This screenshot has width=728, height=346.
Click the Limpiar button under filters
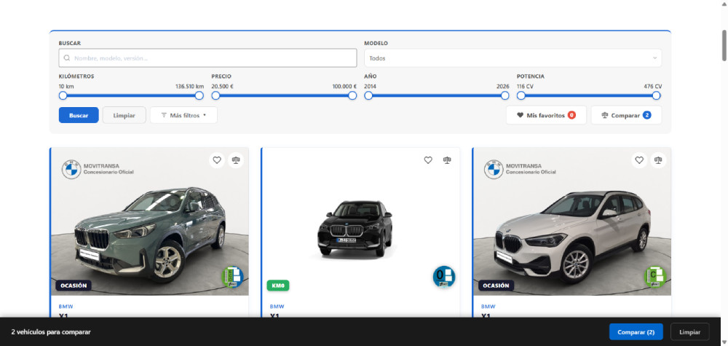pos(124,115)
